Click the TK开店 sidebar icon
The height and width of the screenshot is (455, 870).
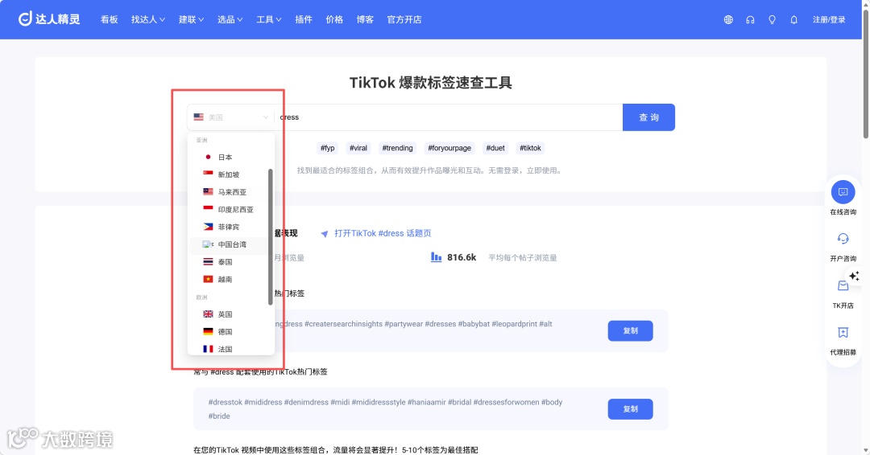pos(843,285)
